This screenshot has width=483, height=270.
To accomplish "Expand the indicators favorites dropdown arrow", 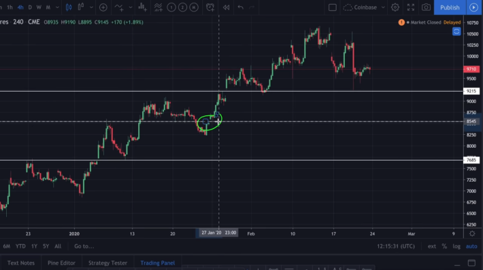I will coord(131,7).
